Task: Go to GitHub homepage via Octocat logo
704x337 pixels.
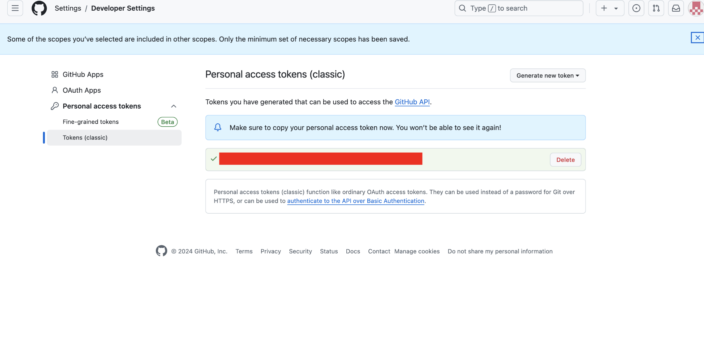Action: click(x=39, y=8)
